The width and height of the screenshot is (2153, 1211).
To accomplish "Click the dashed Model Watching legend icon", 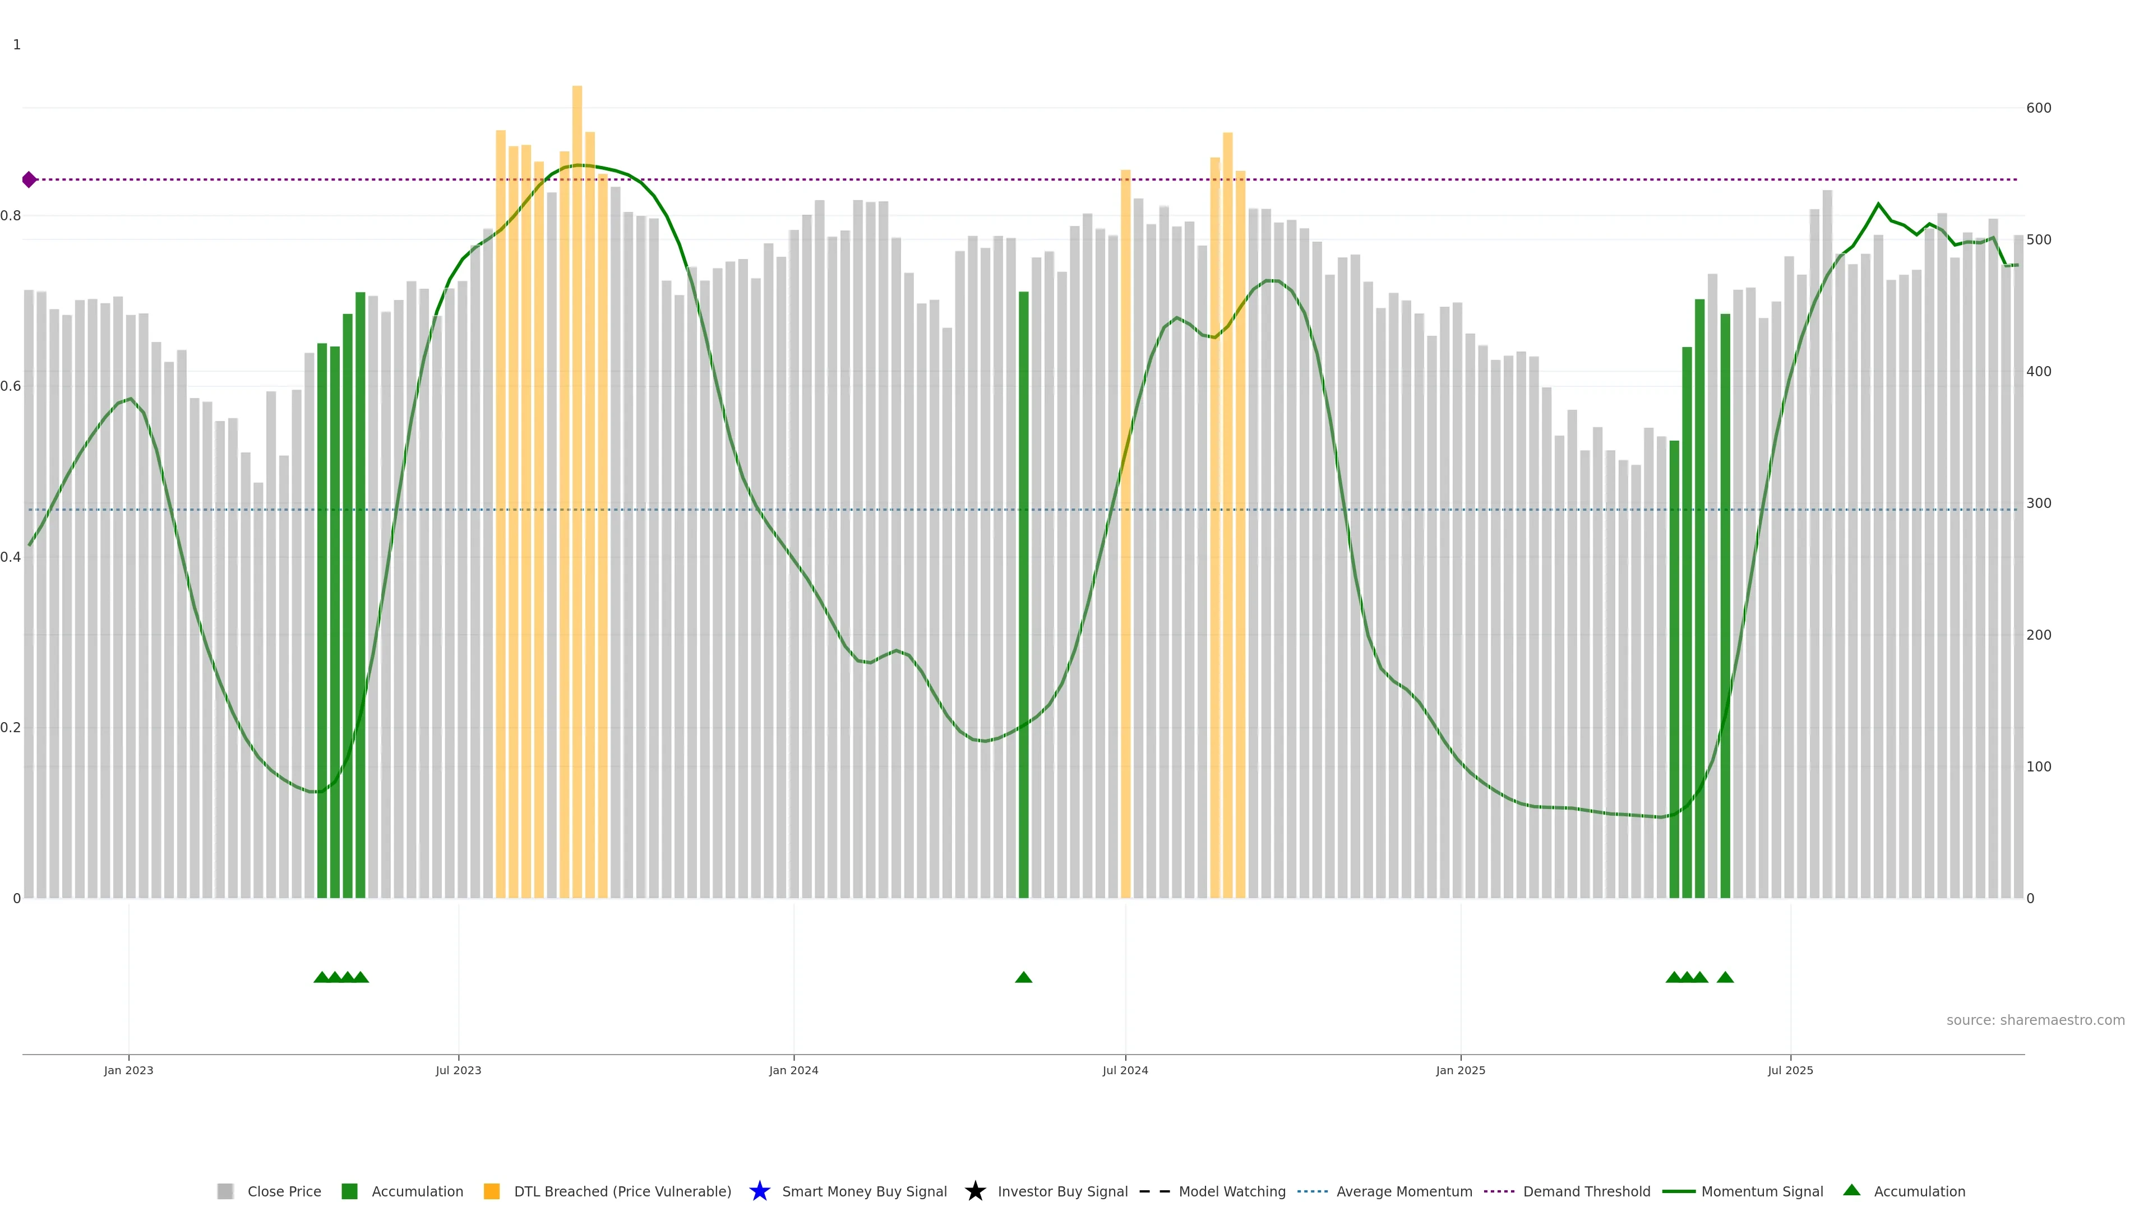I will (1154, 1191).
